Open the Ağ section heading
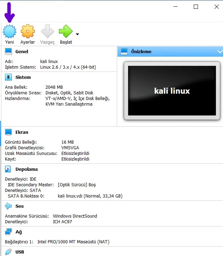Image resolution: width=223 pixels, height=256 pixels. click(x=18, y=232)
